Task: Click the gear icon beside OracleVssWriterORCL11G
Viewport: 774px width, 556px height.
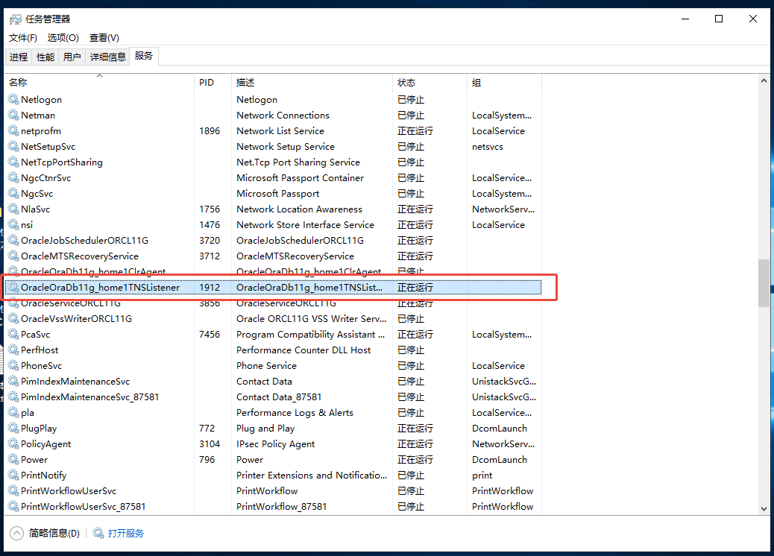Action: tap(13, 319)
